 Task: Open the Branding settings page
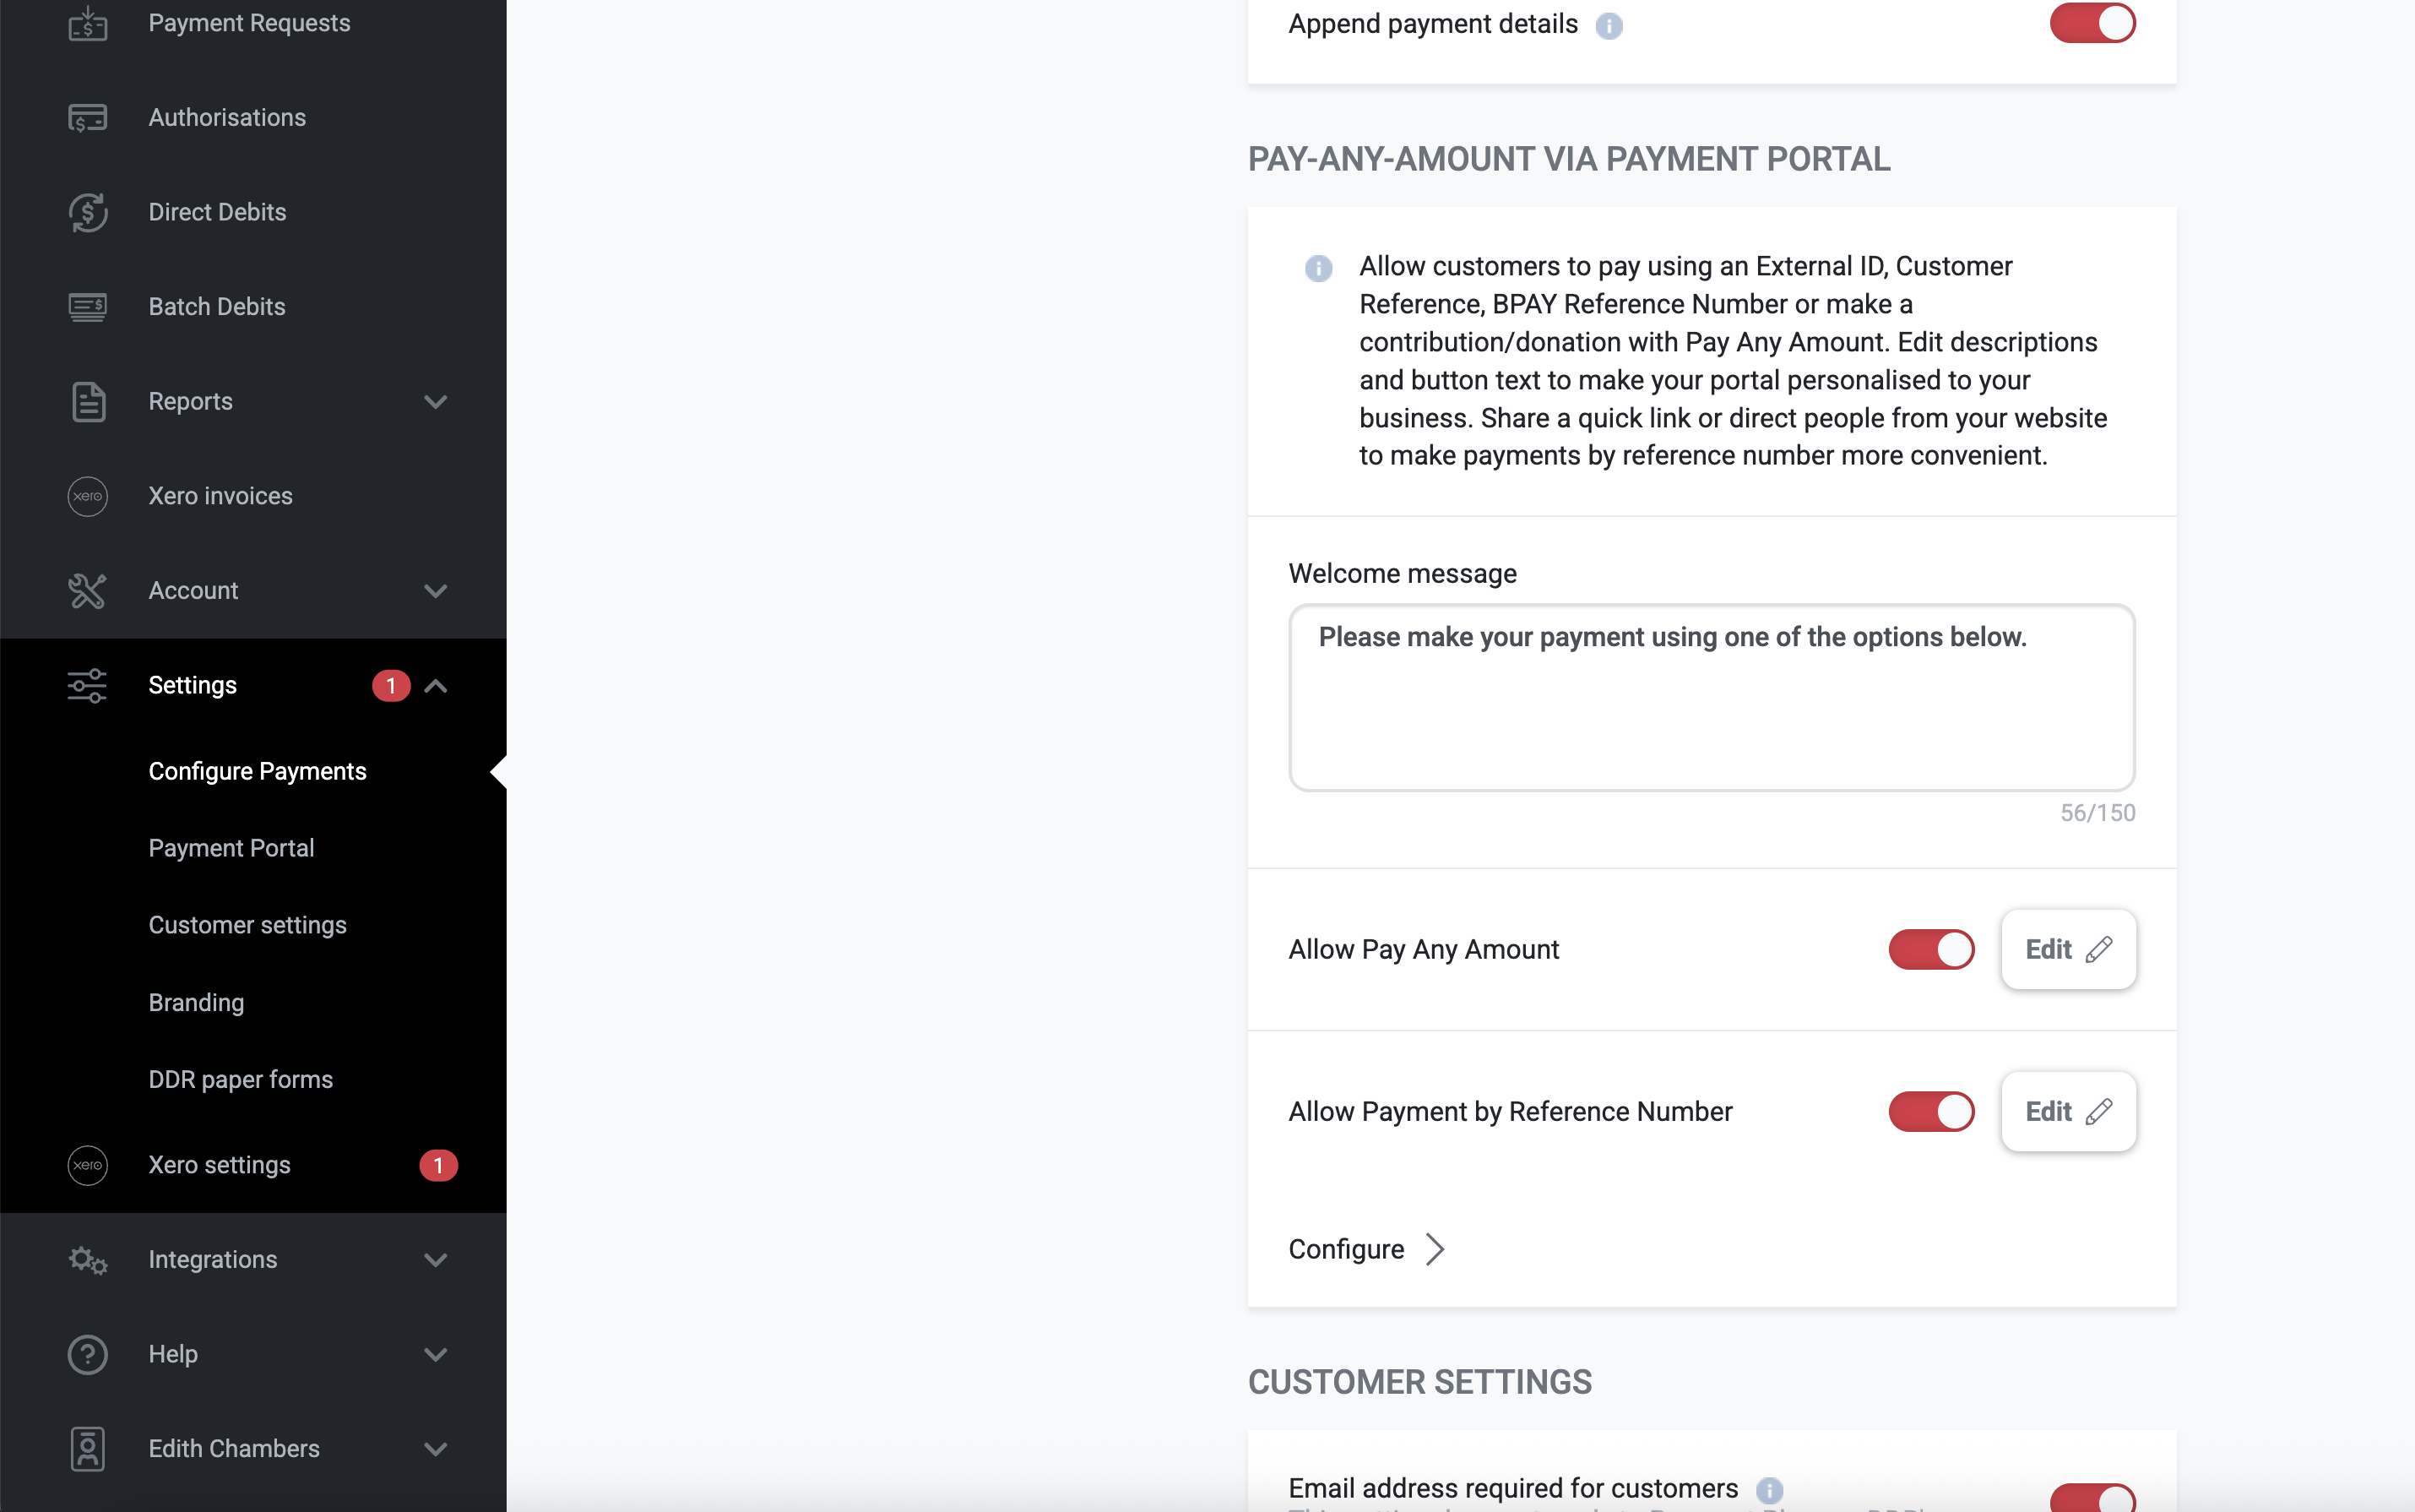pyautogui.click(x=196, y=1002)
